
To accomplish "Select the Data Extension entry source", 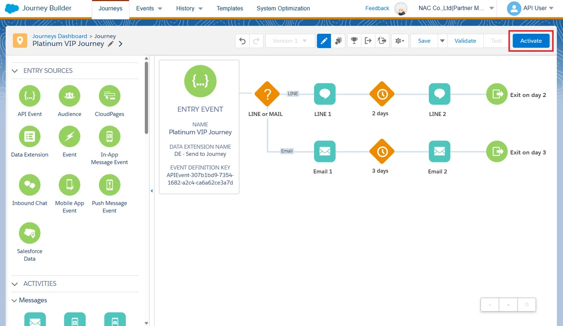I will coord(30,137).
